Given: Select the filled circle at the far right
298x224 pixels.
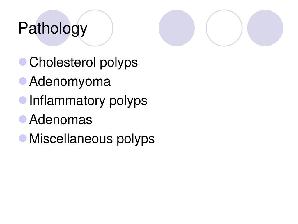Looking at the screenshot, I should coord(265,28).
